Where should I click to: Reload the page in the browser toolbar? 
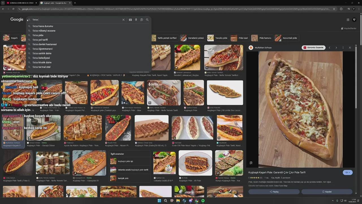tap(13, 9)
